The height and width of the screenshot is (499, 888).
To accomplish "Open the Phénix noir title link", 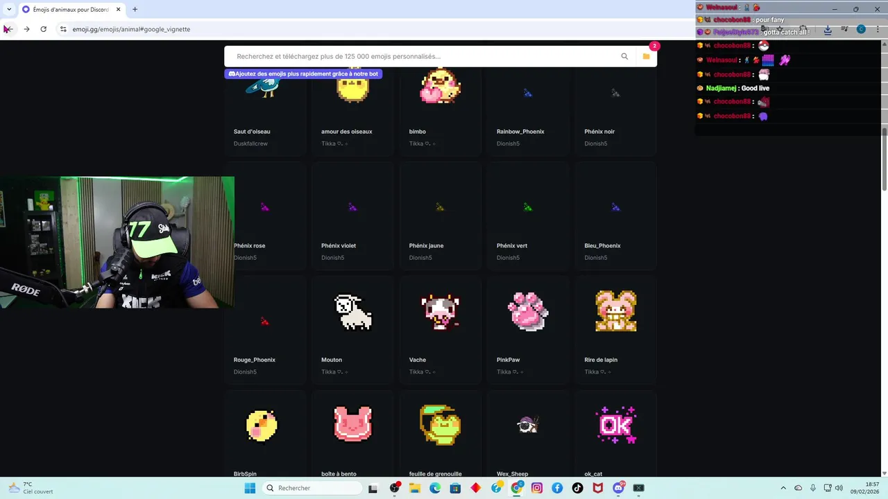I will [x=599, y=132].
